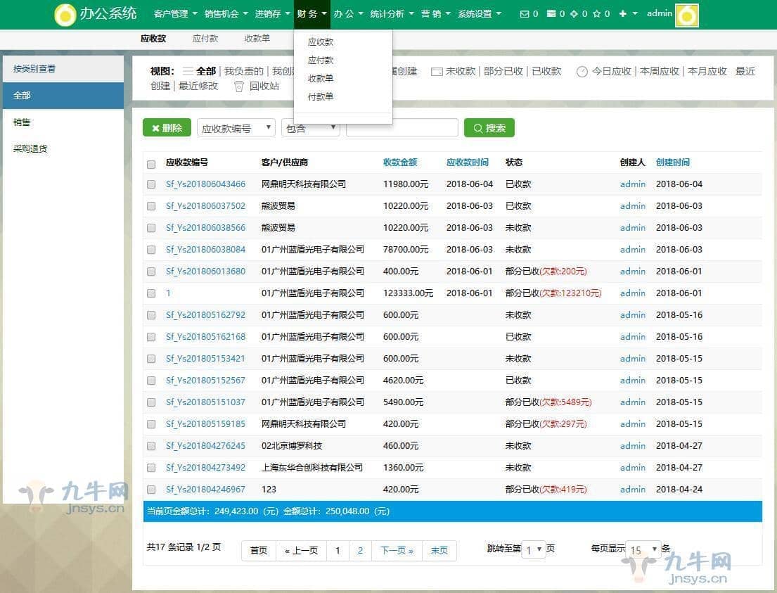The width and height of the screenshot is (777, 593).
Task: Open the 客户管理 top menu
Action: (x=174, y=14)
